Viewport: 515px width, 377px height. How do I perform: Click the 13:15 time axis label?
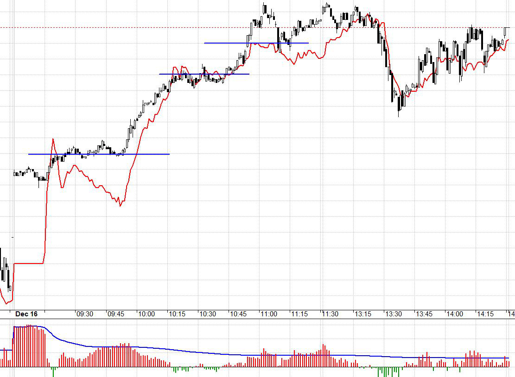363,314
